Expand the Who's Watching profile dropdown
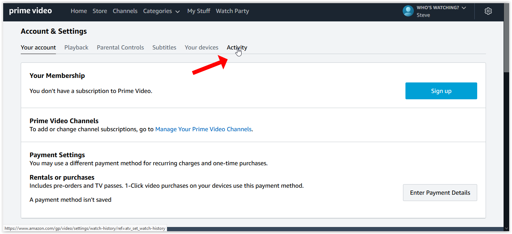This screenshot has width=512, height=234. point(441,8)
